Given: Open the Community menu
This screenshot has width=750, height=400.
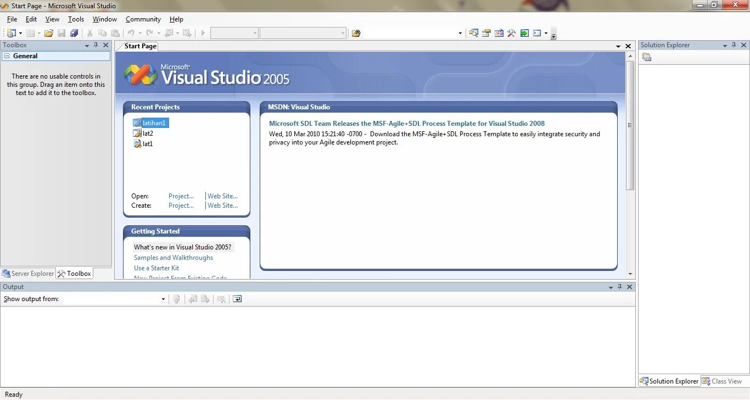Looking at the screenshot, I should [x=143, y=19].
